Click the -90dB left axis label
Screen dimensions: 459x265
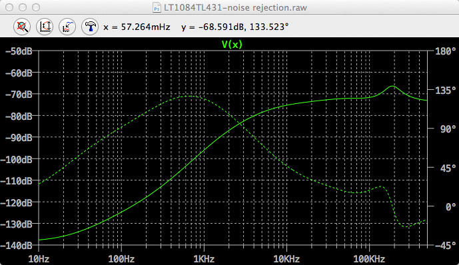click(x=19, y=138)
